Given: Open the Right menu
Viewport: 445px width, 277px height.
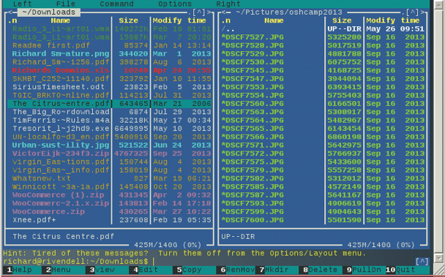Looking at the screenshot, I should (228, 4).
